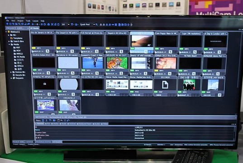Open the Layout menu
The height and width of the screenshot is (163, 243).
coord(35,21)
